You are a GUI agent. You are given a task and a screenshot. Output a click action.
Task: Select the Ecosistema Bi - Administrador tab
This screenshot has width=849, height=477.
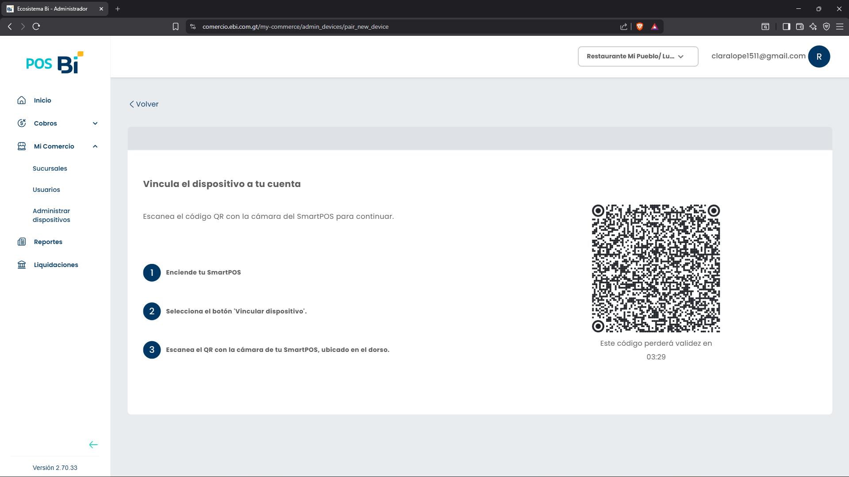point(55,9)
